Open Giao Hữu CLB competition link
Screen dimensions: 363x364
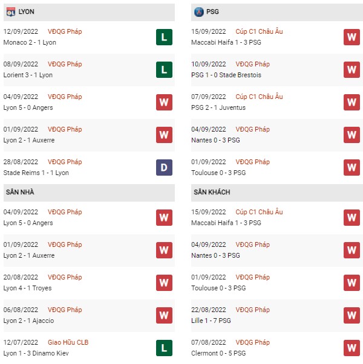click(x=68, y=342)
